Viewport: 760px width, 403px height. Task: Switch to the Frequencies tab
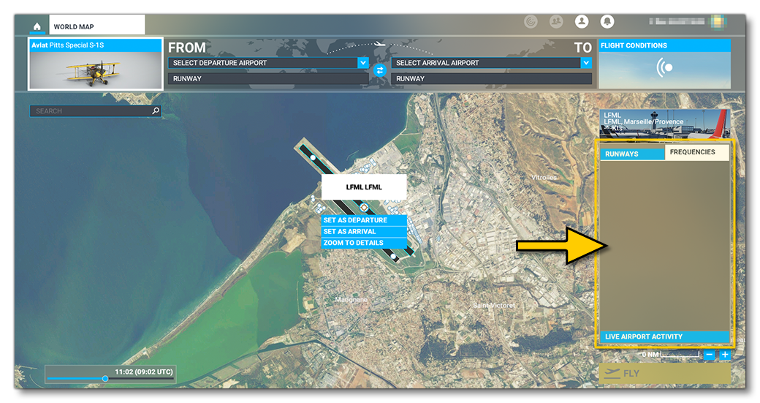(x=696, y=152)
